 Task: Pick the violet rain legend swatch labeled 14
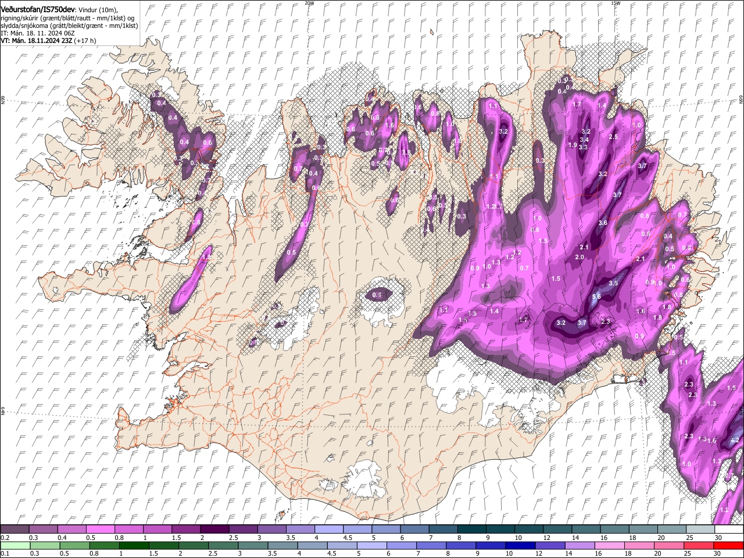[579, 546]
